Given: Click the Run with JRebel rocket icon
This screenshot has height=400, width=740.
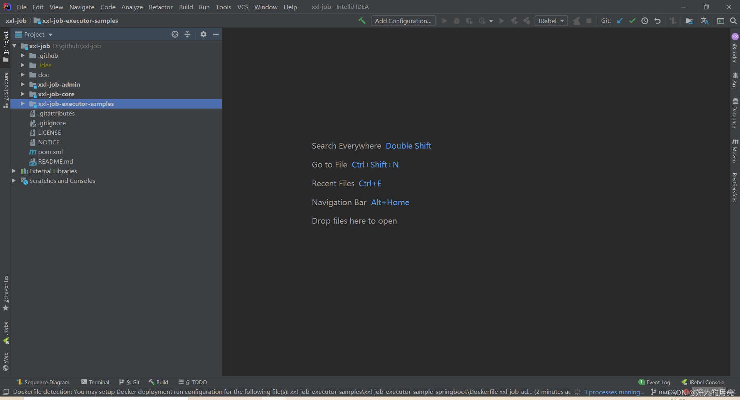Looking at the screenshot, I should 514,21.
